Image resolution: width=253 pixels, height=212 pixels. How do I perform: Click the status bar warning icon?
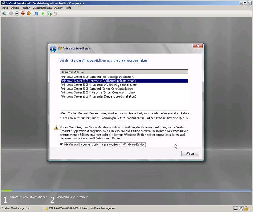click(46, 209)
